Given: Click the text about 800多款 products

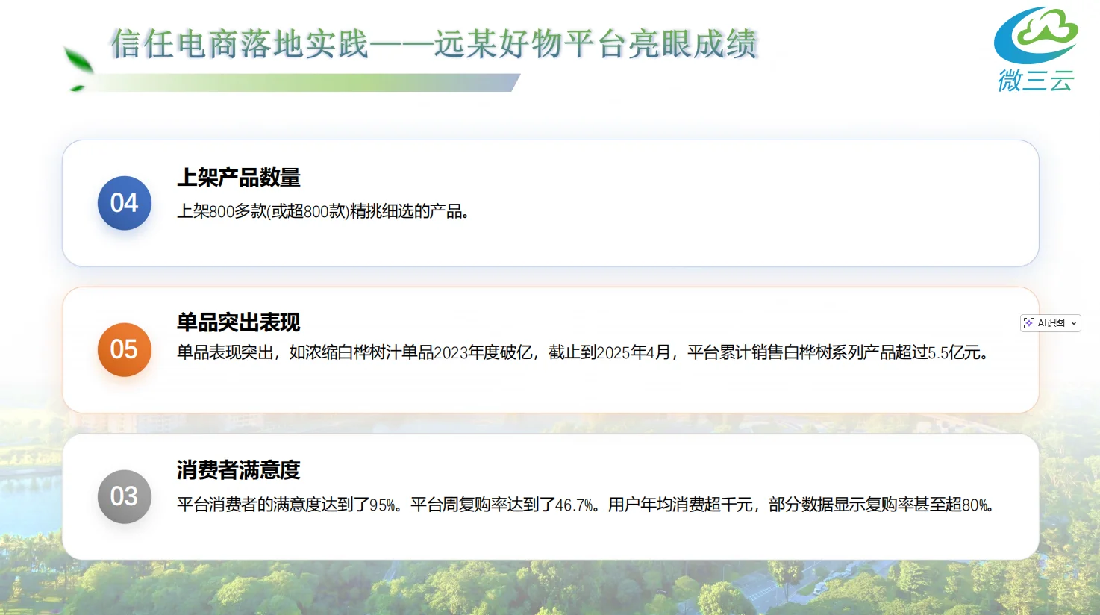Looking at the screenshot, I should pyautogui.click(x=323, y=212).
